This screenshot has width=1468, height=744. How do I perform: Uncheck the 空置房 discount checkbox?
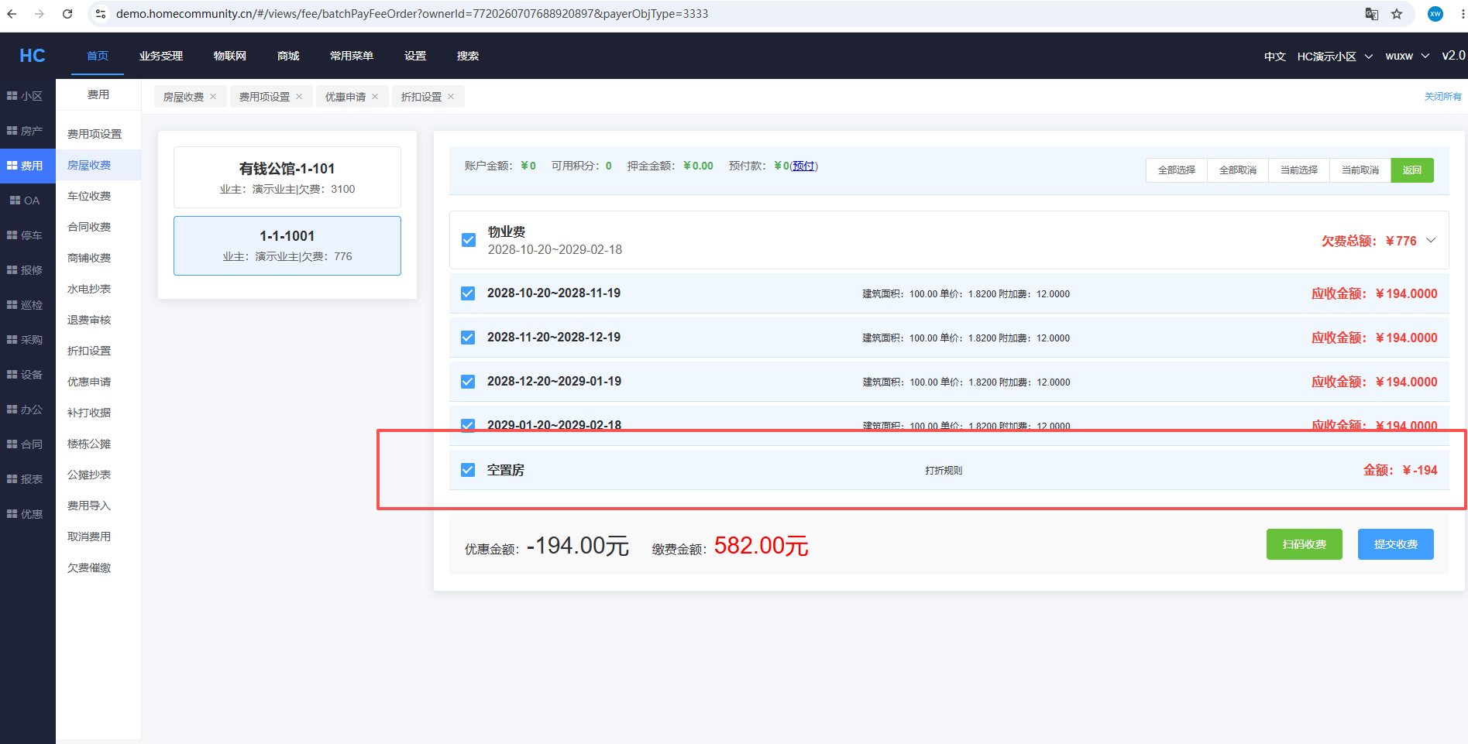pos(468,470)
